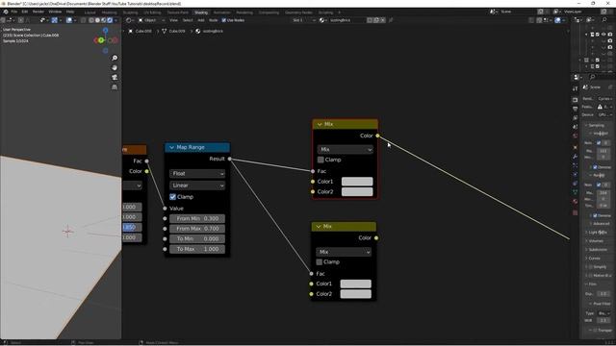Click the outliner search magnifier icon

[x=604, y=20]
